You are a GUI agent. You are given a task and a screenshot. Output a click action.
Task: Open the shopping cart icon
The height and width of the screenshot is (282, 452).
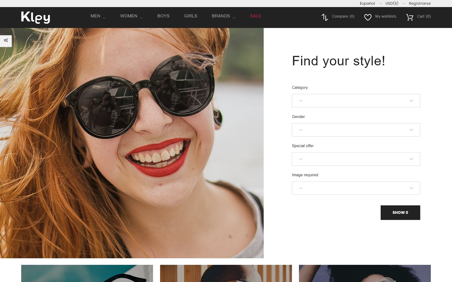409,17
